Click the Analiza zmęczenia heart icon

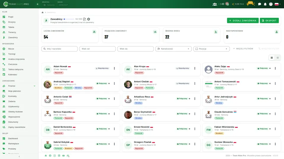(4, 59)
